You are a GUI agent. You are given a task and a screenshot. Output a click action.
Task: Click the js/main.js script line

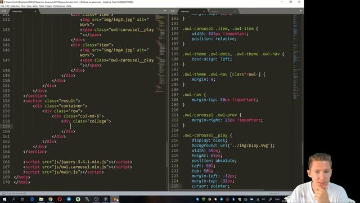(x=64, y=172)
